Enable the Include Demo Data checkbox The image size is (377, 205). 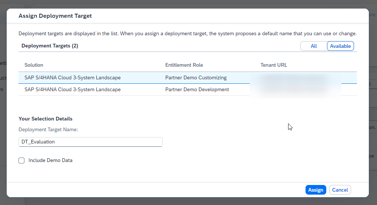(21, 161)
